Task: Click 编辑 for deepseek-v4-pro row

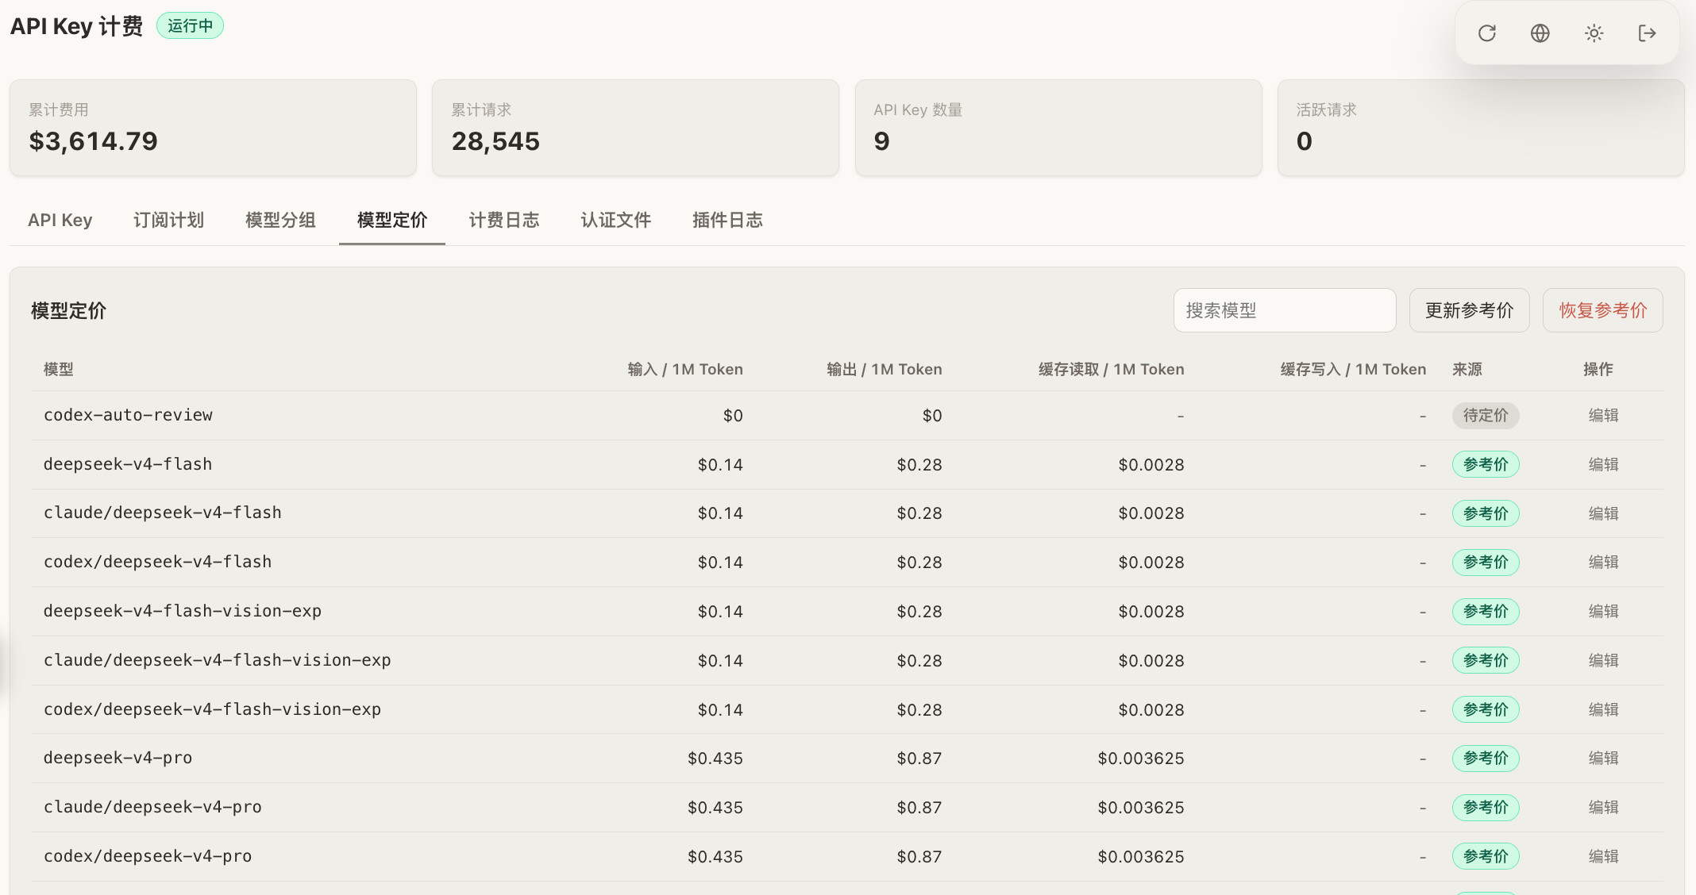Action: click(1604, 758)
